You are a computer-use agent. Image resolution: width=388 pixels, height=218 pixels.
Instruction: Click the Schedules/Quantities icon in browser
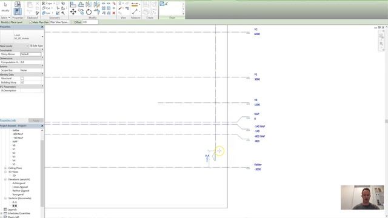[x=5, y=213]
